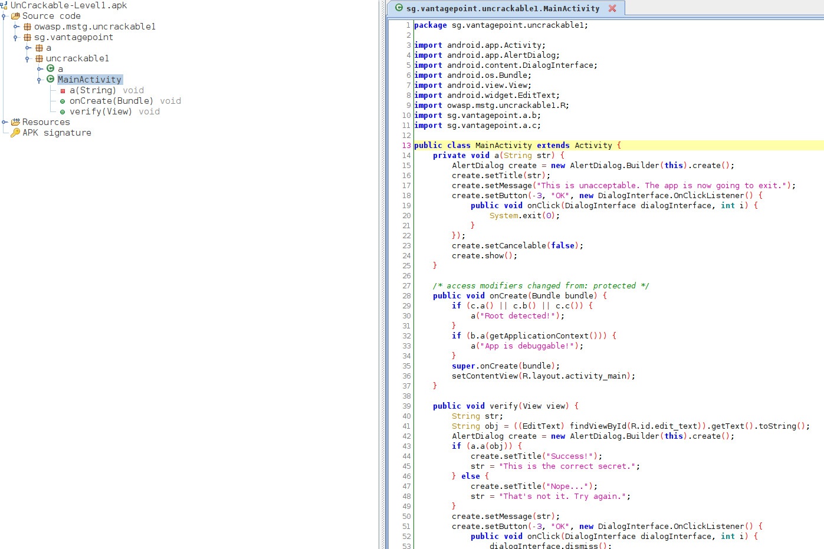The height and width of the screenshot is (549, 824).
Task: Select the a(String) void method label
Action: 107,90
